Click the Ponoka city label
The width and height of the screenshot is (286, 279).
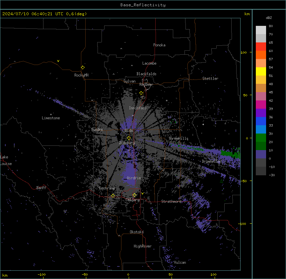(159, 45)
